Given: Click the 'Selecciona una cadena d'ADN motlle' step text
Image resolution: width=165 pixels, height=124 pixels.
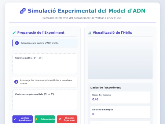Looking at the screenshot, I should tap(39, 43).
